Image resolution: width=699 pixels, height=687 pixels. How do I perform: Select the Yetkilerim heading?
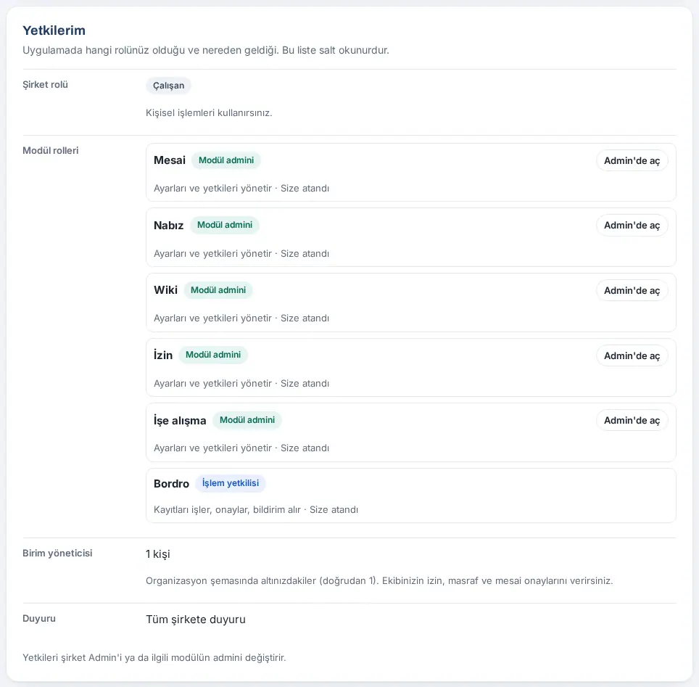(54, 30)
